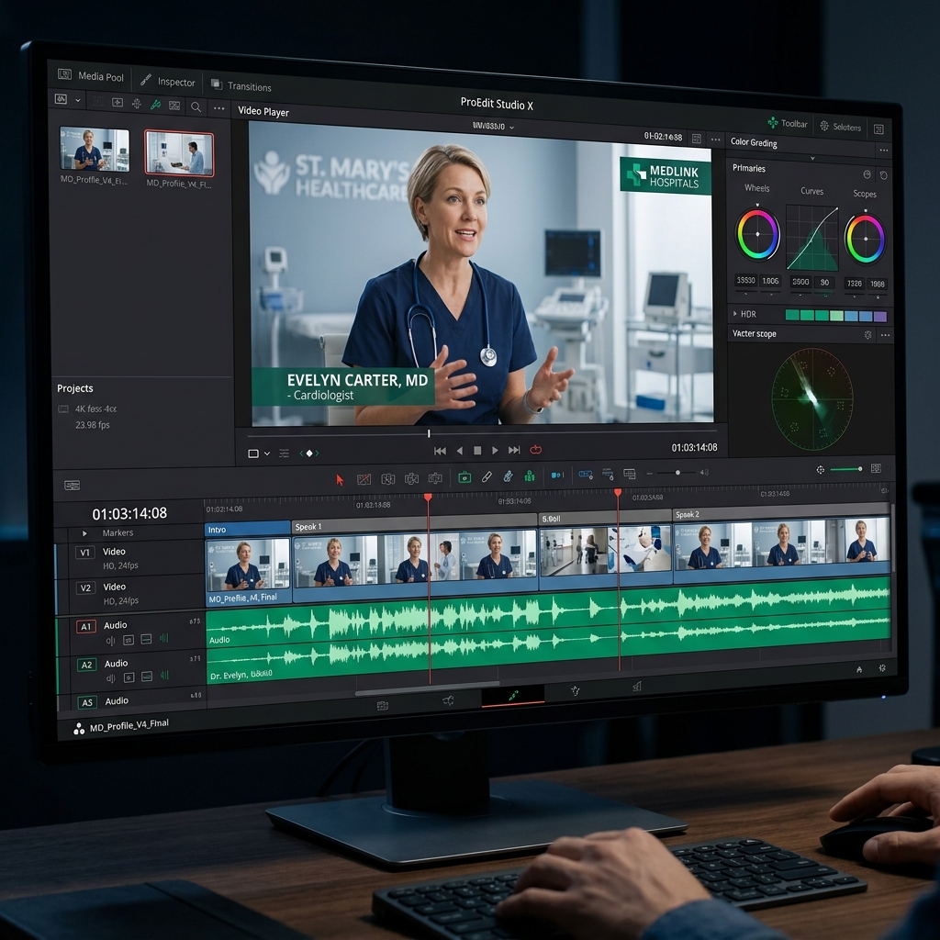Select the first MD_Proffie clip thumbnail
Screen dimensions: 940x940
(95, 150)
